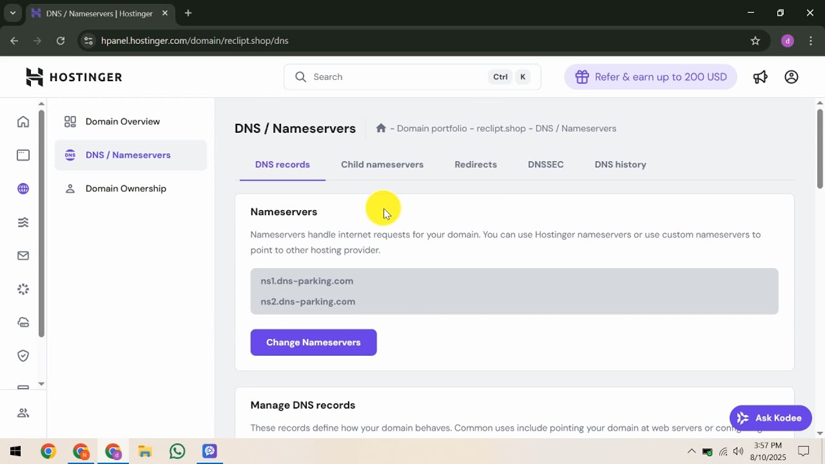Click the Hostinger search field
Viewport: 825px width, 464px height.
coord(412,77)
